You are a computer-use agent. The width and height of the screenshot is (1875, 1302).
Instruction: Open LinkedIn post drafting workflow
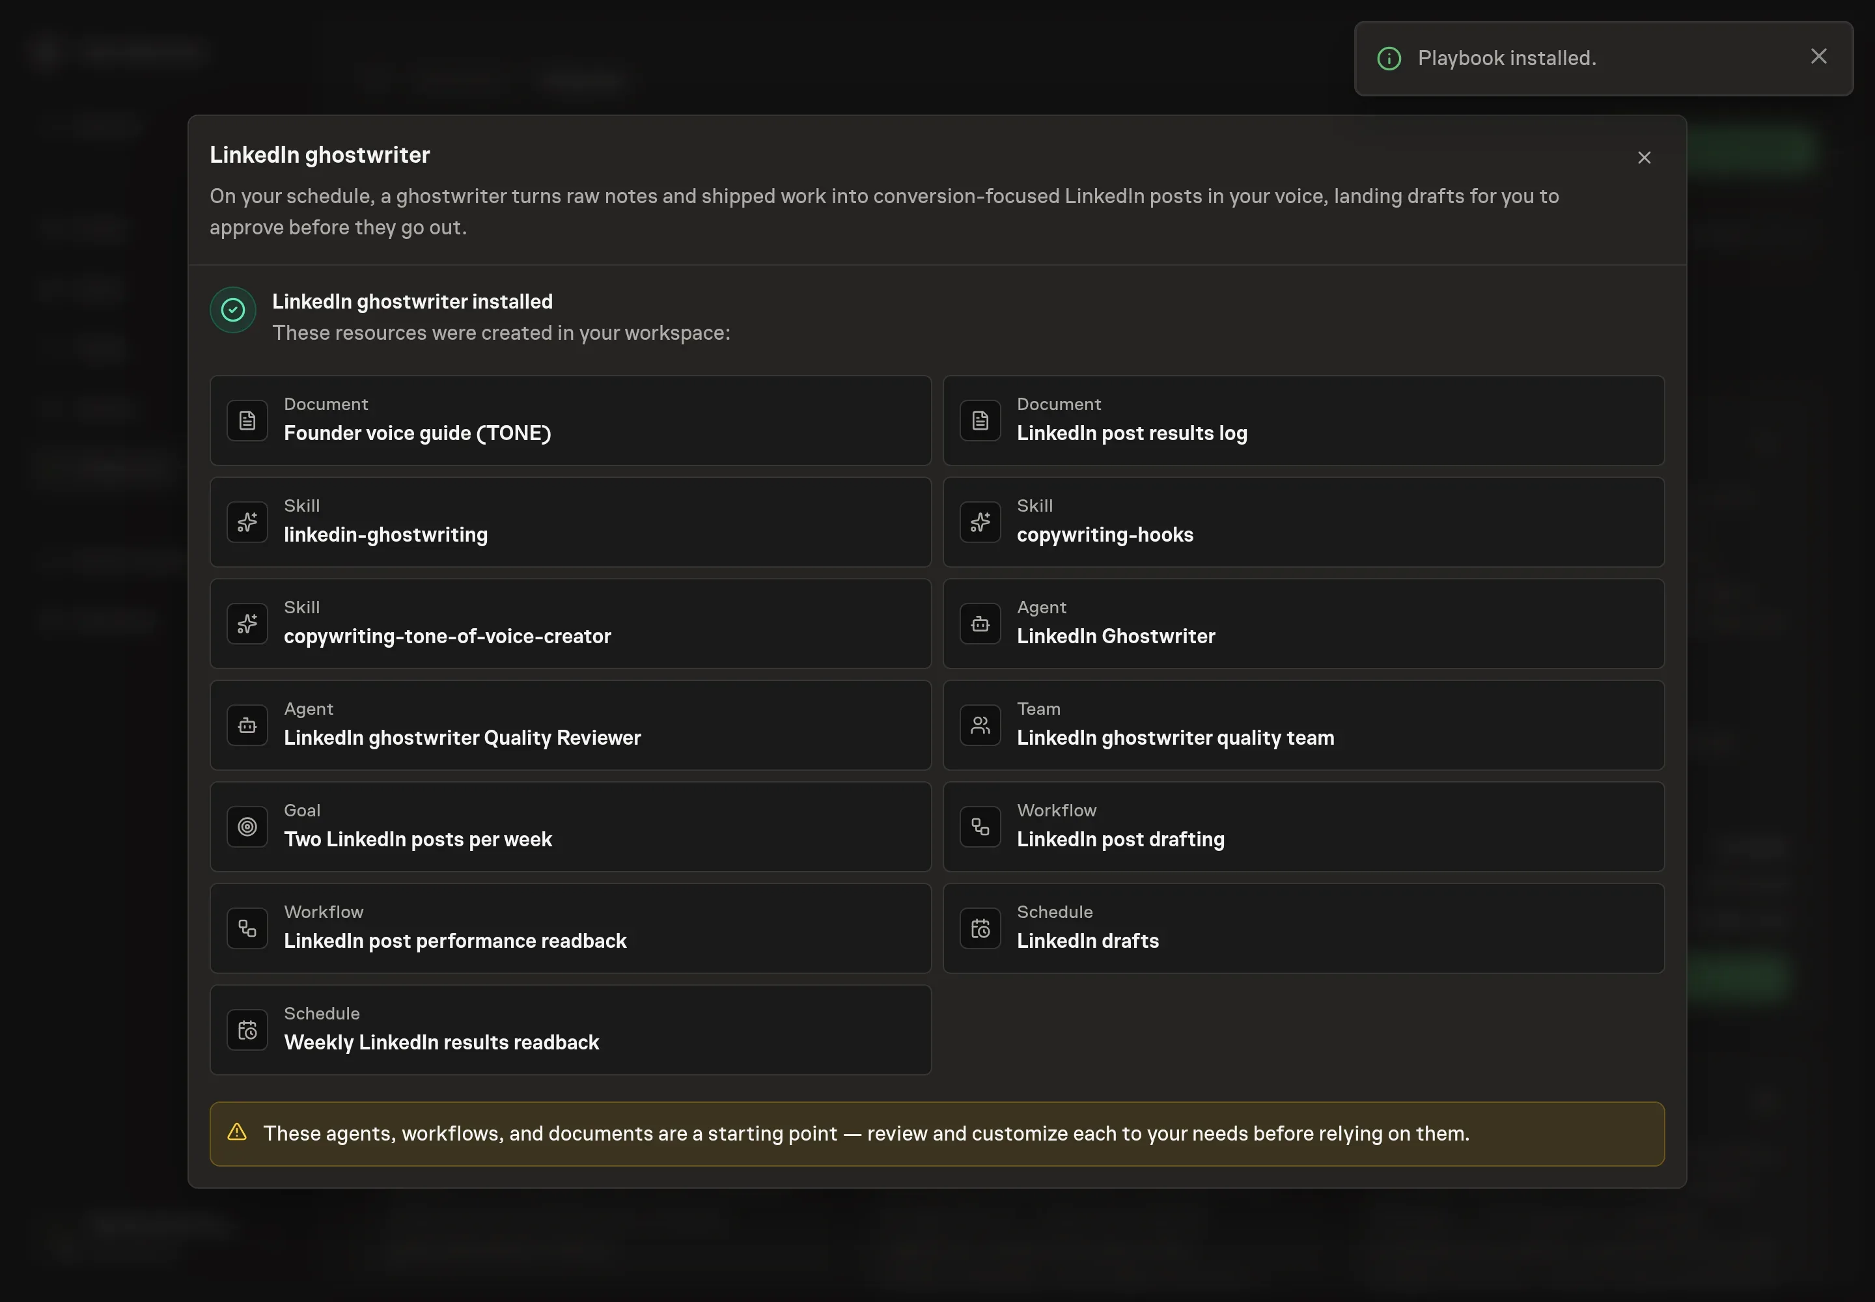[1303, 827]
